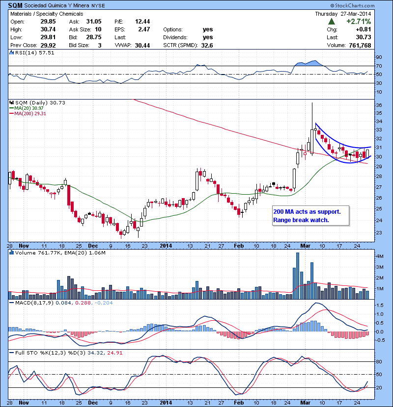Click the 1.5 level on the MACD axis
Image resolution: width=393 pixels, height=407 pixels.
(380, 305)
